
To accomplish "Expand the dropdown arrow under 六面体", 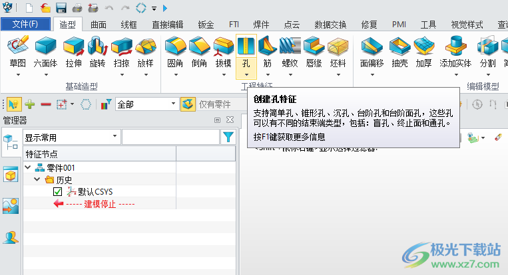I will point(46,75).
